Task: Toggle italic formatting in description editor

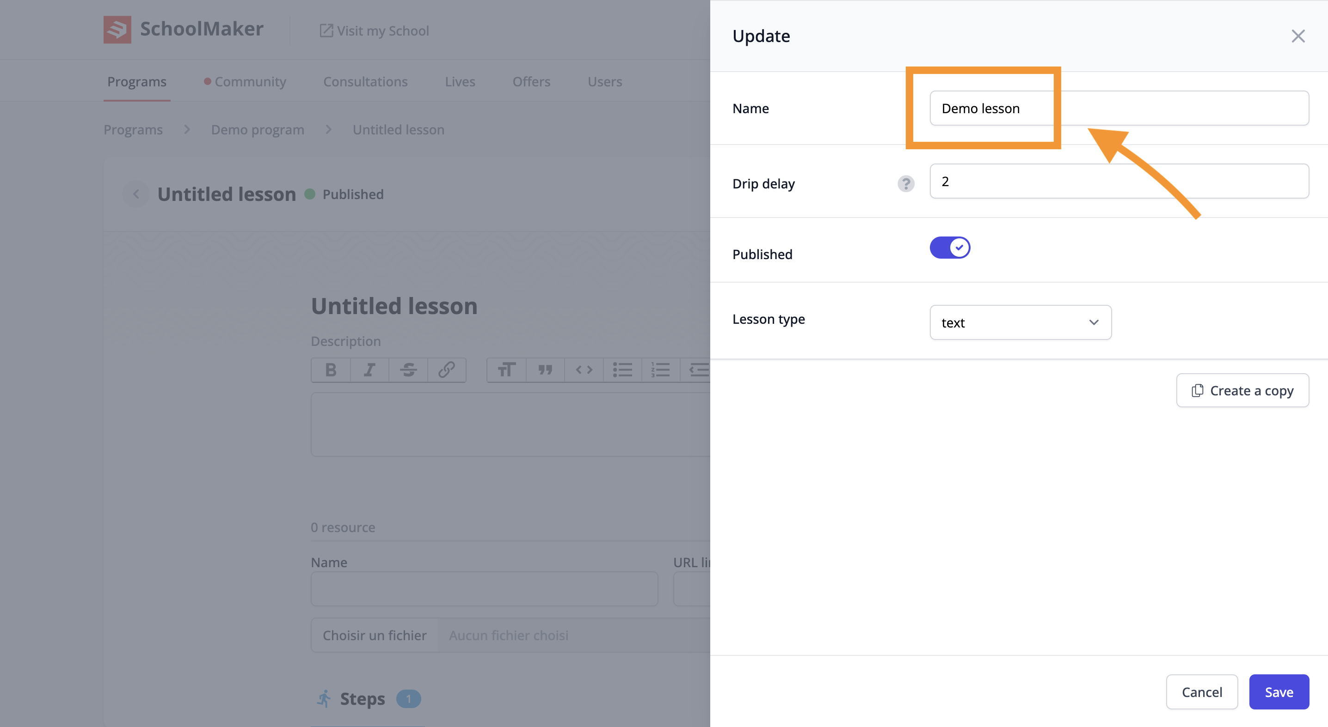Action: (369, 370)
